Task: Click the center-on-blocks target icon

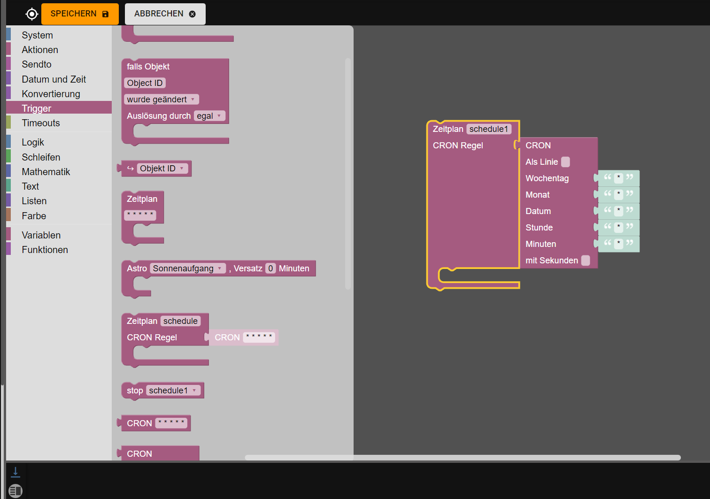Action: pyautogui.click(x=31, y=14)
